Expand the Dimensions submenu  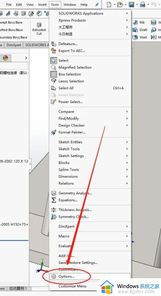90,176
